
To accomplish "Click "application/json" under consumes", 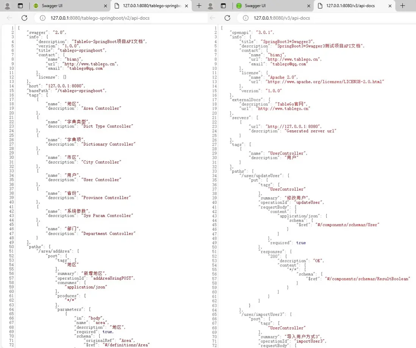I will pyautogui.click(x=86, y=287).
